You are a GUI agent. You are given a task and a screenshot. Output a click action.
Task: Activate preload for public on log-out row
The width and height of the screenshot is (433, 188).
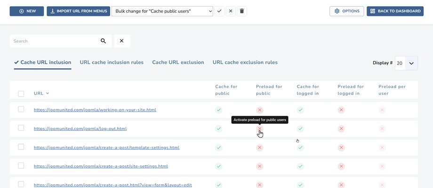coord(259,128)
